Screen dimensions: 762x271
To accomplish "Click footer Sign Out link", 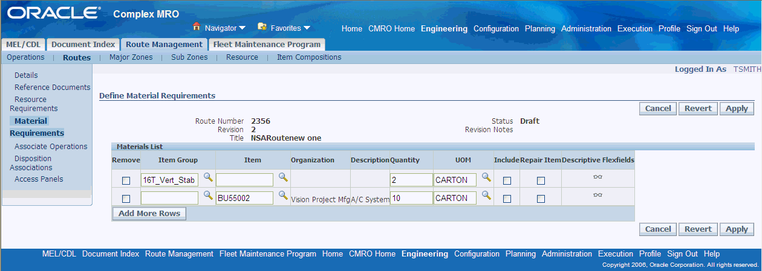I will click(x=683, y=254).
